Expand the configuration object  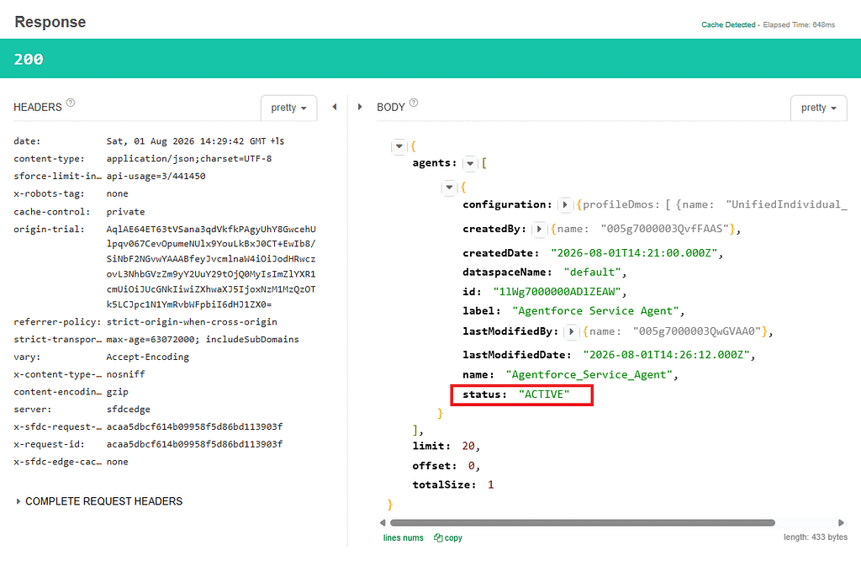pos(564,205)
